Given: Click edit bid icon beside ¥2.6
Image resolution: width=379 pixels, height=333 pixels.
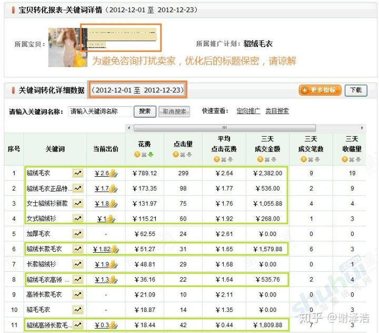Looking at the screenshot, I should [x=113, y=174].
